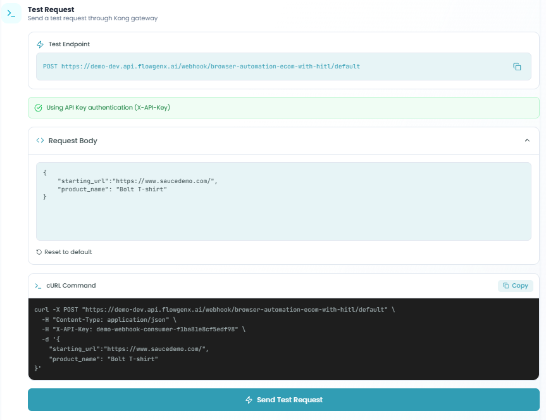Viewport: 546px width, 420px height.
Task: Click "starting_url" line in cURL block
Action: [x=129, y=349]
